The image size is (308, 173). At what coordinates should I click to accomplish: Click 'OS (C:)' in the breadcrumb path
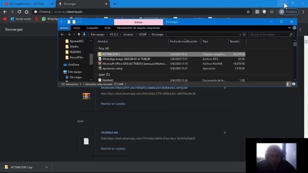114,35
